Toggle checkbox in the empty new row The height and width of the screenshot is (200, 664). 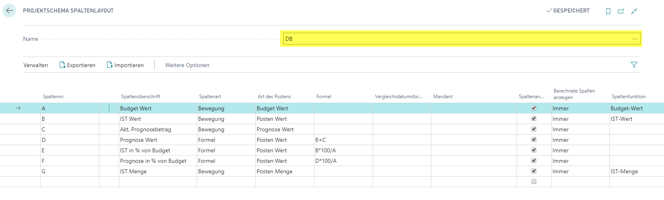click(x=534, y=182)
